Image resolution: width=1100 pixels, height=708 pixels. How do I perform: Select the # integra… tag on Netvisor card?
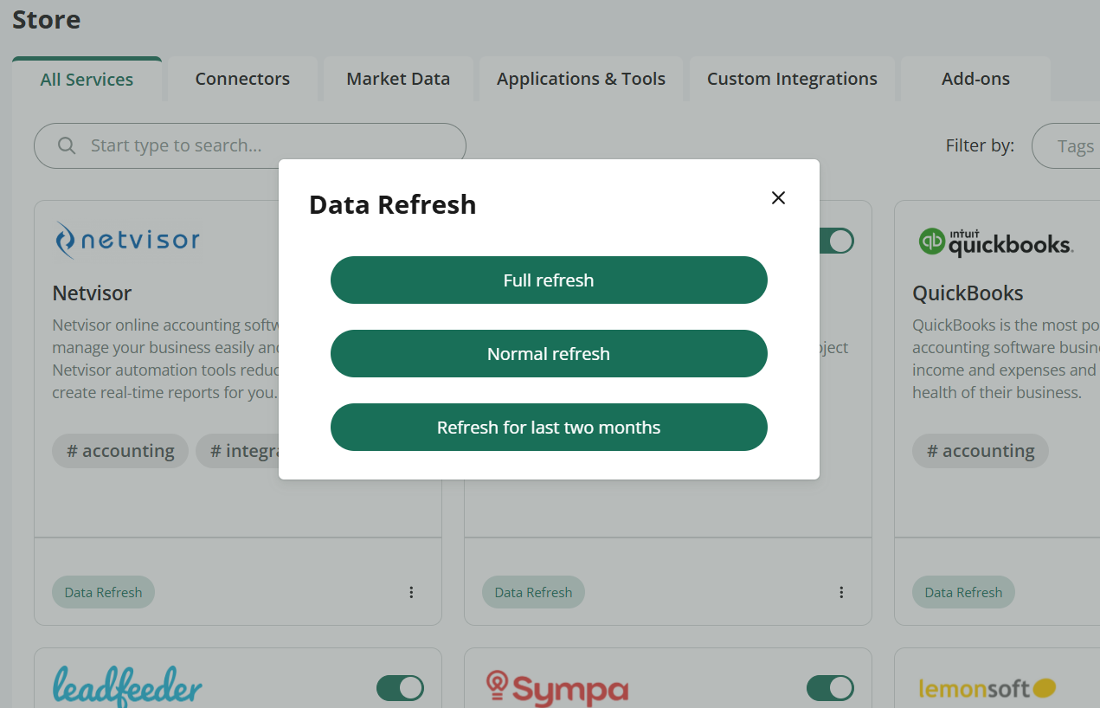point(238,451)
